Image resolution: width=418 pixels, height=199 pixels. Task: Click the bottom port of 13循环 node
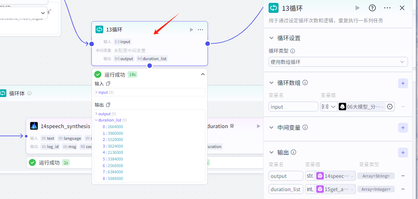click(149, 66)
